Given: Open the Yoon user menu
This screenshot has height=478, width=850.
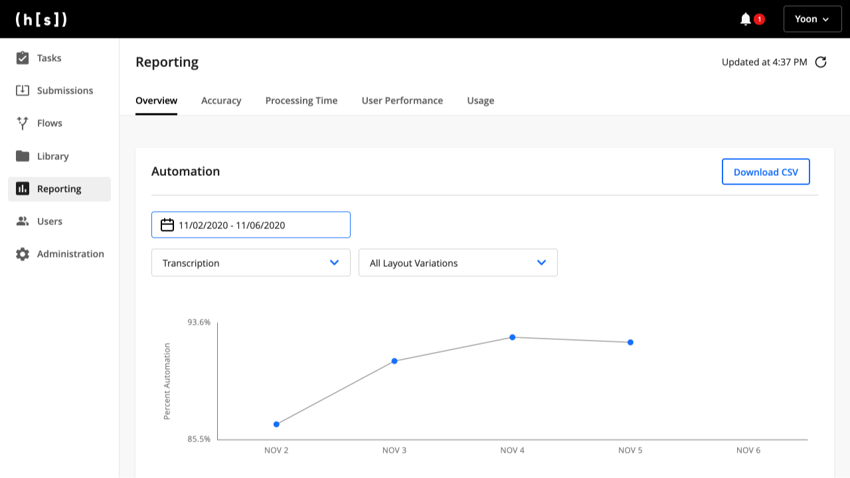Looking at the screenshot, I should tap(812, 19).
